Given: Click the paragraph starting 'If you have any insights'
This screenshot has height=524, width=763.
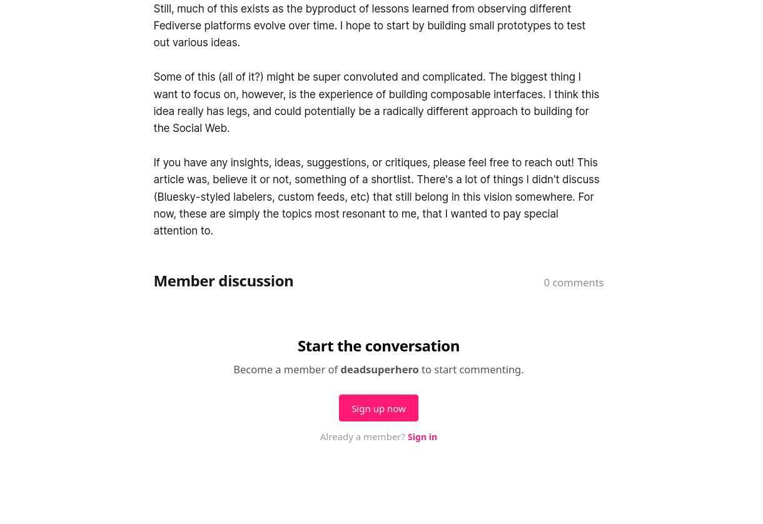Looking at the screenshot, I should (375, 196).
